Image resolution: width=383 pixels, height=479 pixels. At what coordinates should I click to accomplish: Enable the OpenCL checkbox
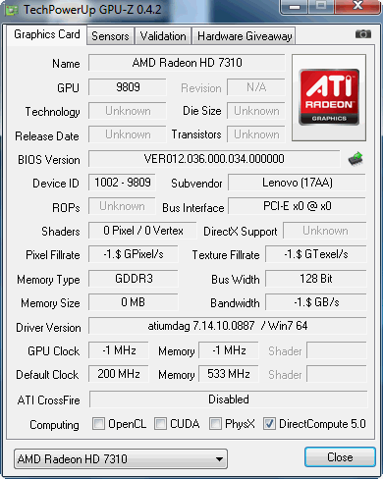click(98, 423)
